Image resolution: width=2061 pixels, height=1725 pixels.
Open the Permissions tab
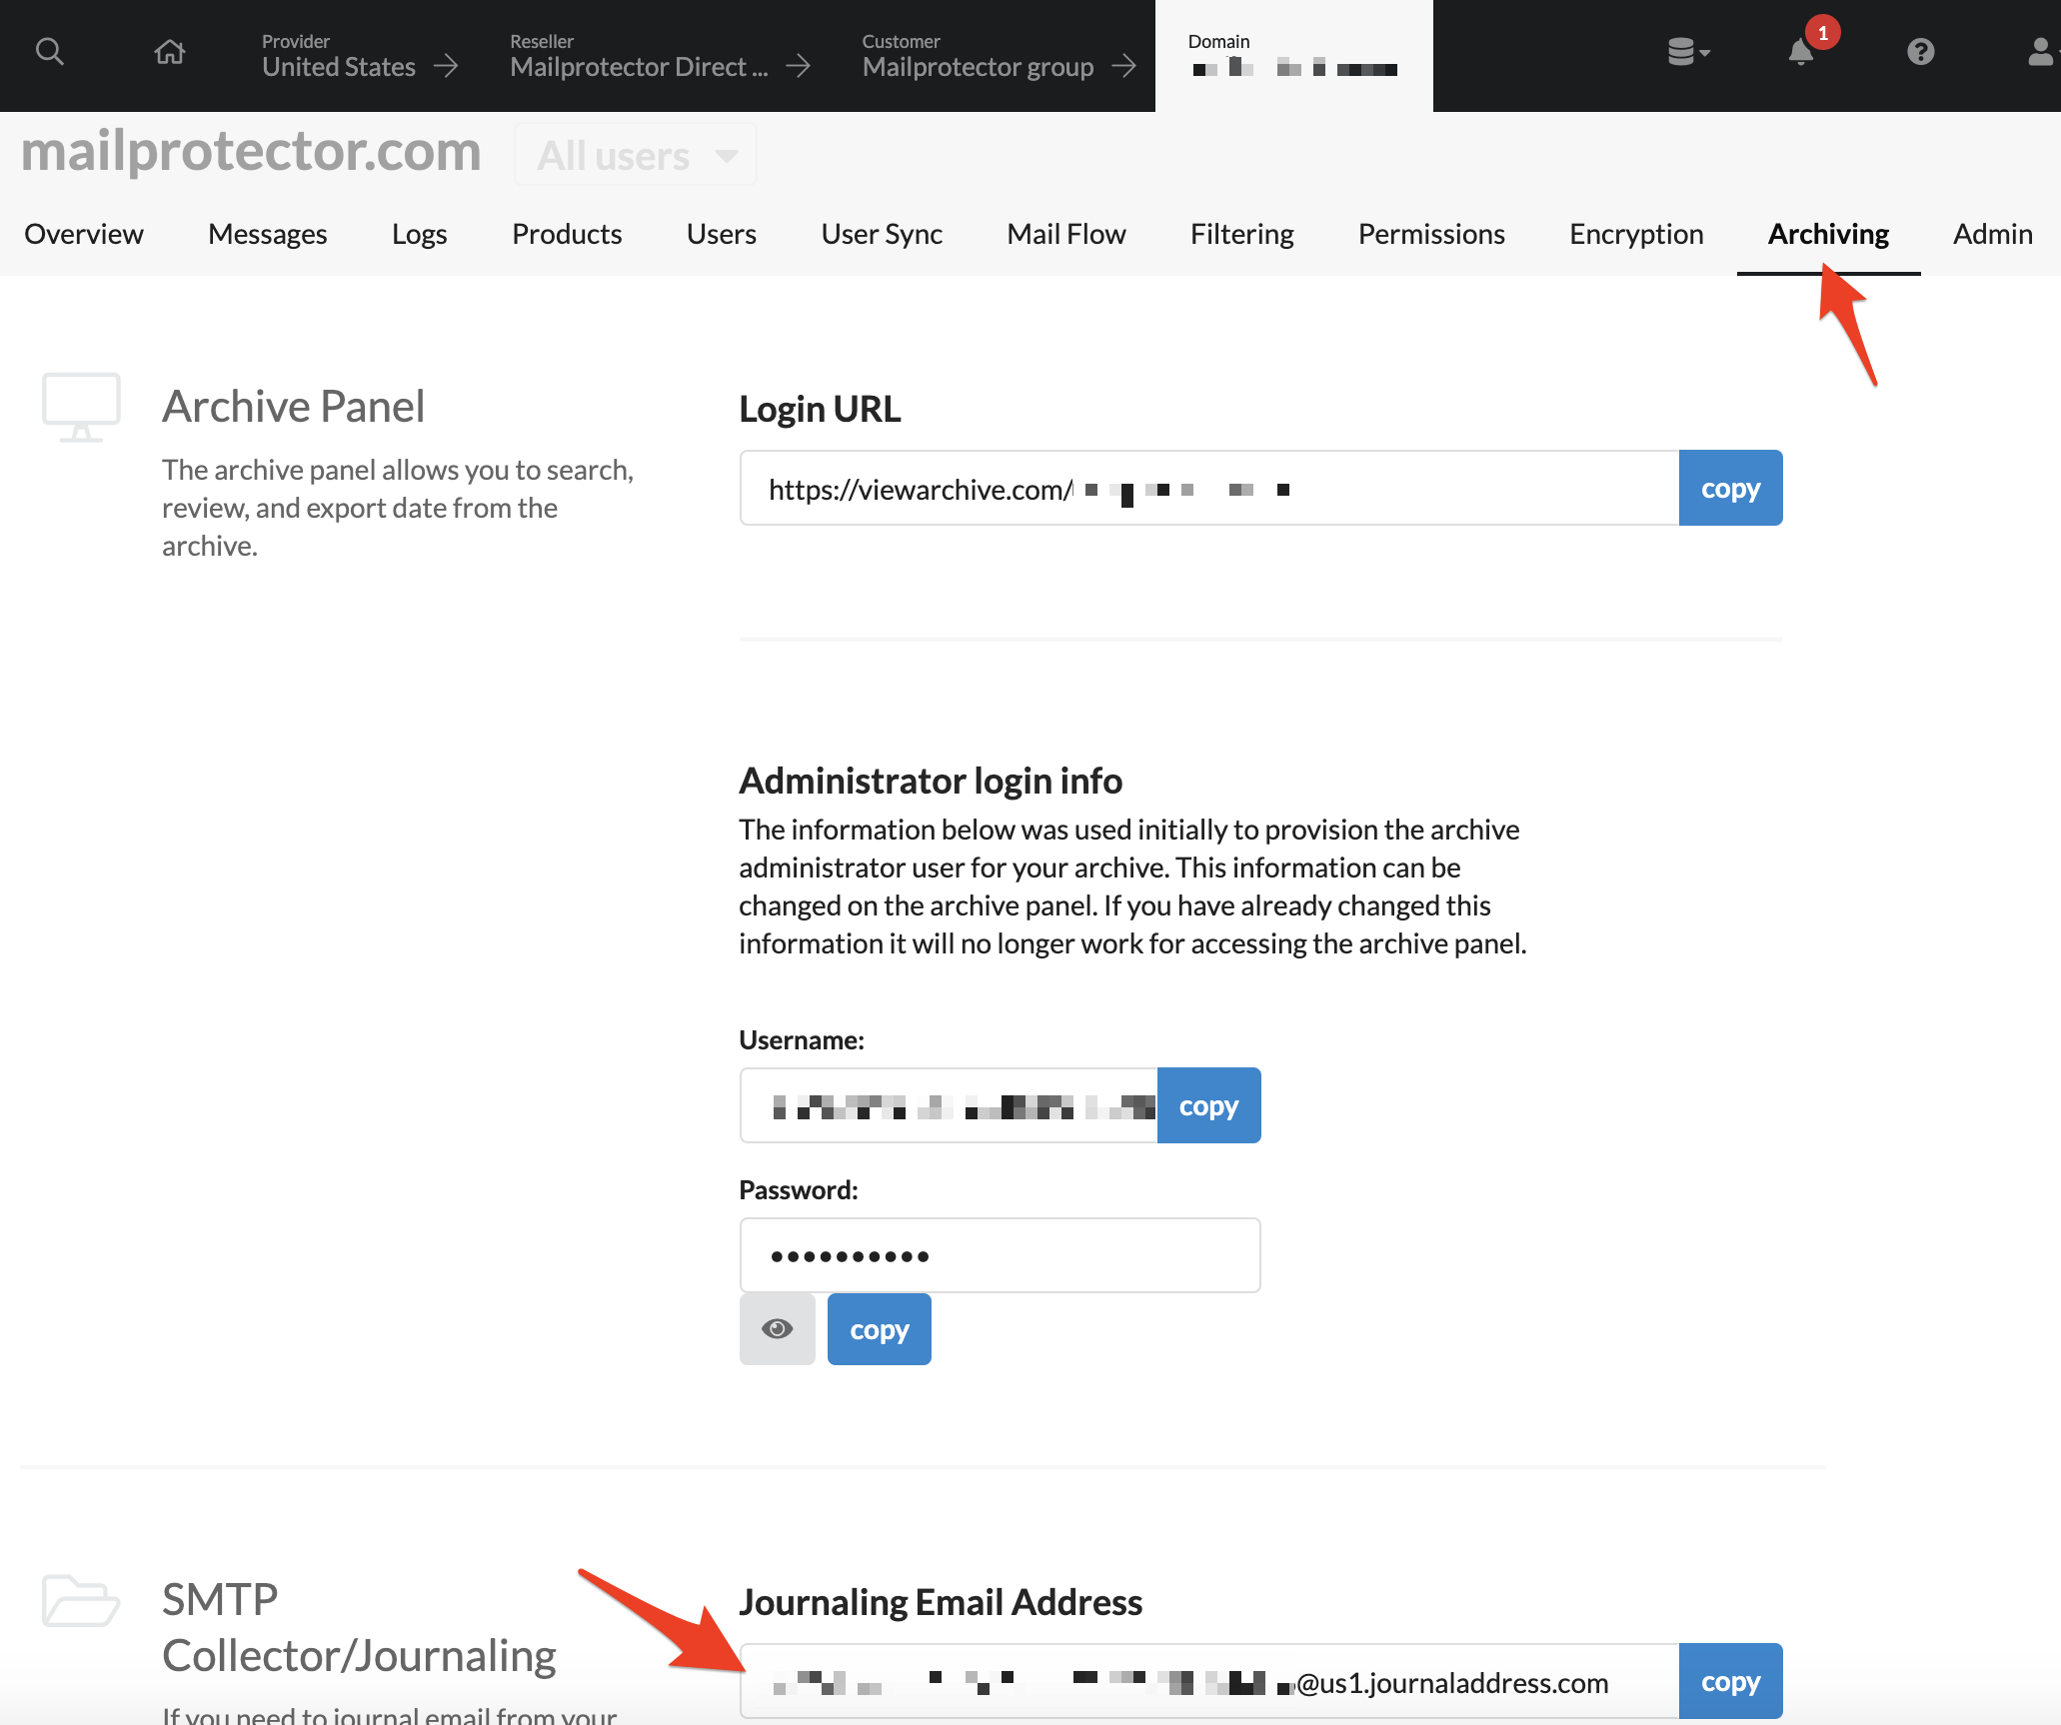[x=1431, y=234]
